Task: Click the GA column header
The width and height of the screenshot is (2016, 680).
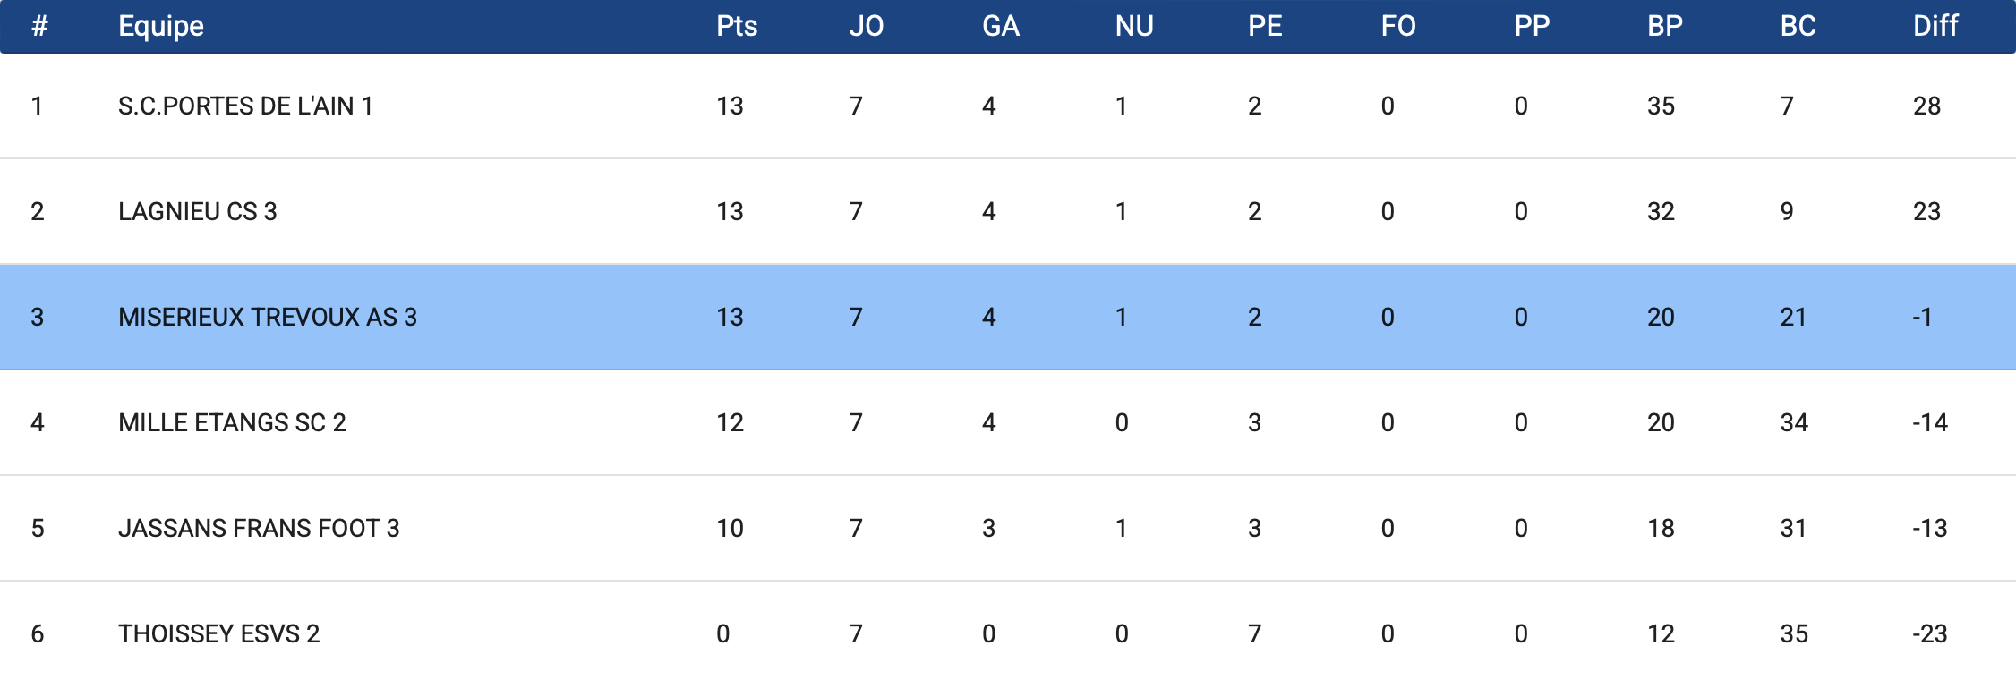Action: coord(1000,26)
